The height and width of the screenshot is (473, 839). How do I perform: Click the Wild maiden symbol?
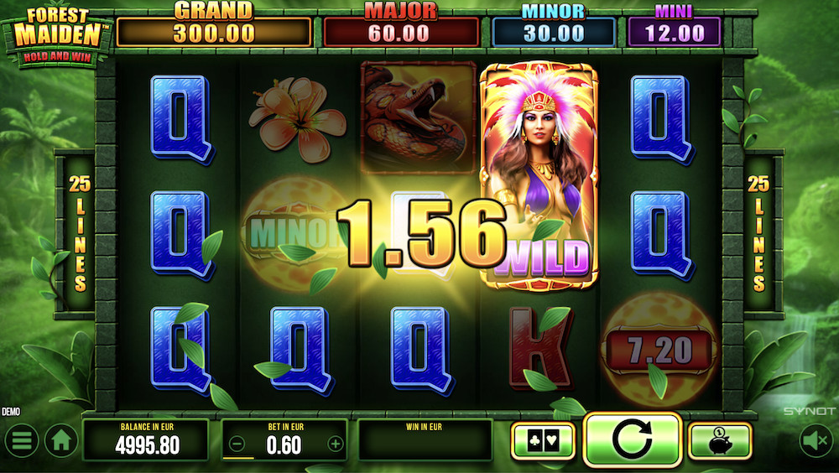click(539, 177)
